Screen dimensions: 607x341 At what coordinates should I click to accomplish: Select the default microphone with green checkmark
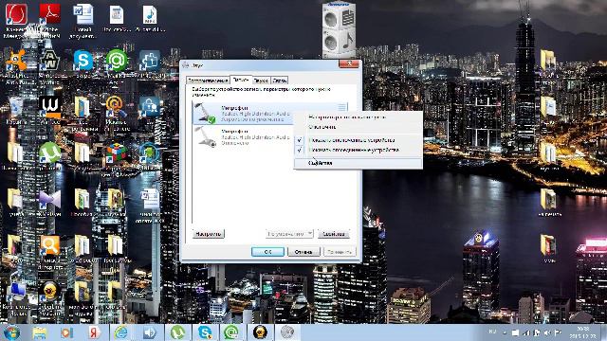click(270, 113)
